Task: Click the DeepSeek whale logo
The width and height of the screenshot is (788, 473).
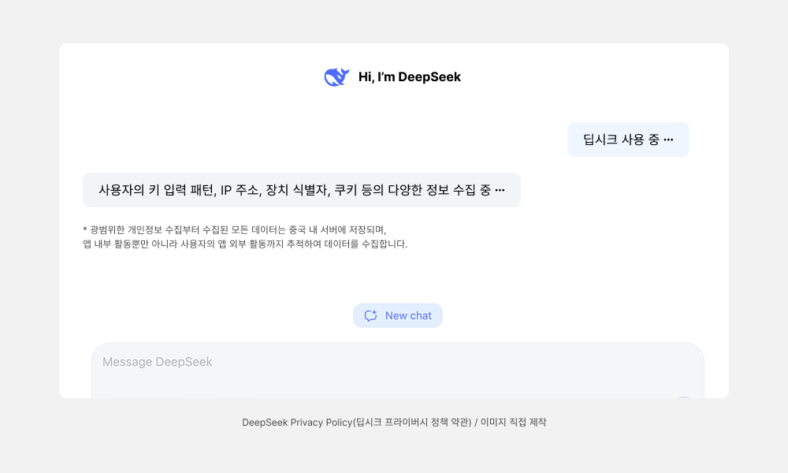Action: click(x=336, y=77)
